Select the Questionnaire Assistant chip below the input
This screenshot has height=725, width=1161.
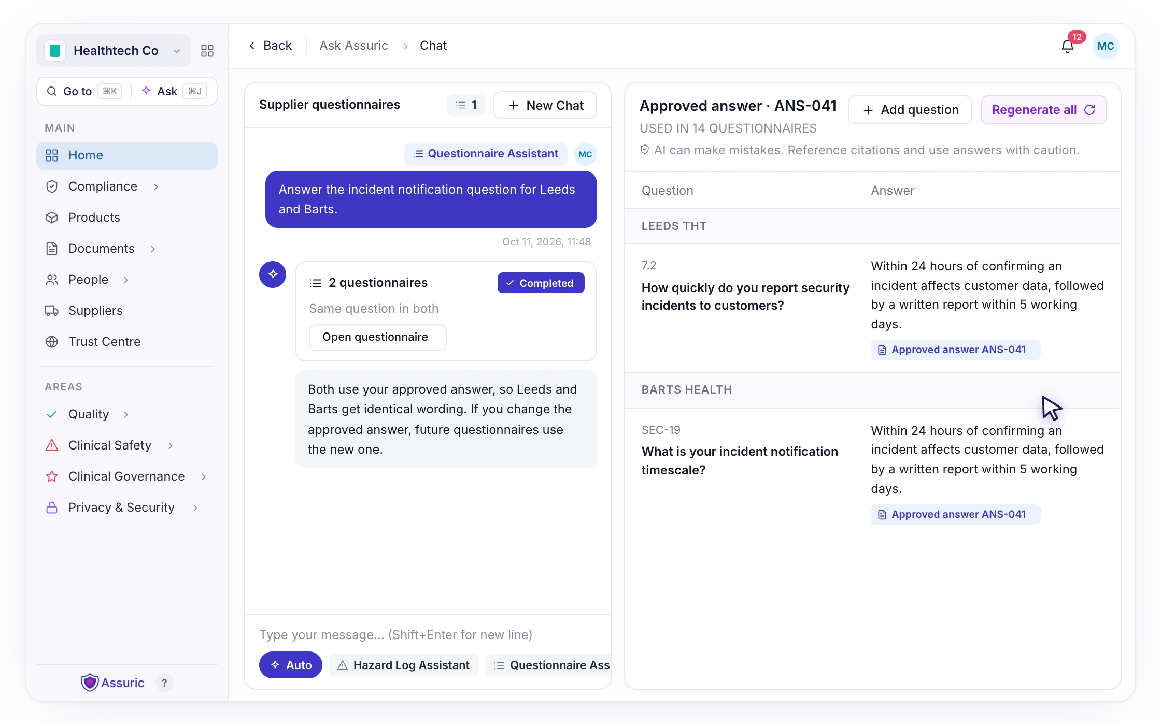548,665
